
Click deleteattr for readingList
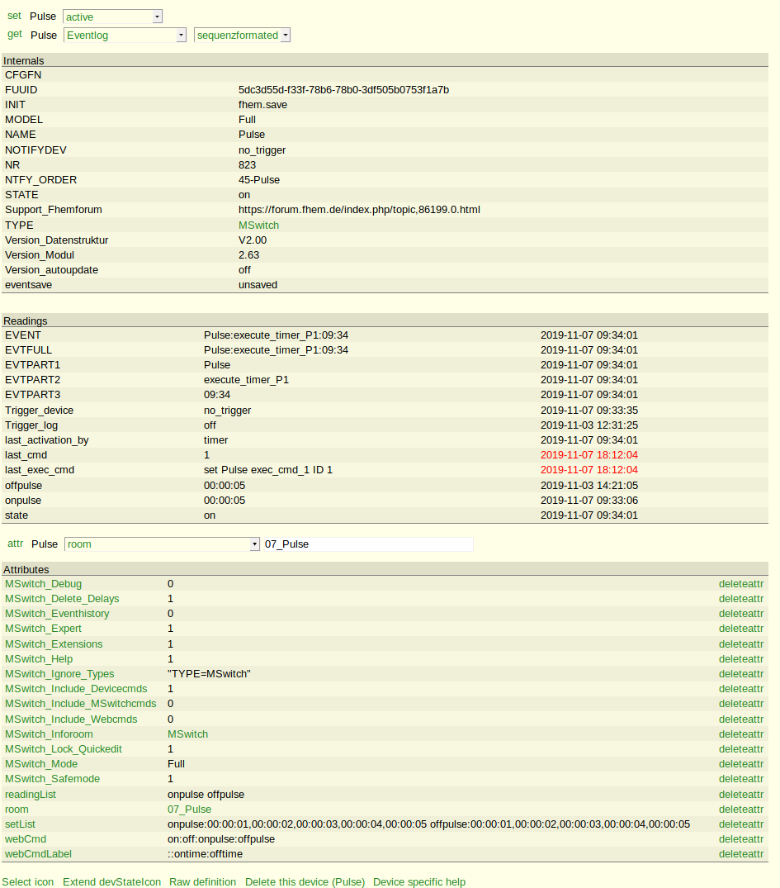(741, 795)
